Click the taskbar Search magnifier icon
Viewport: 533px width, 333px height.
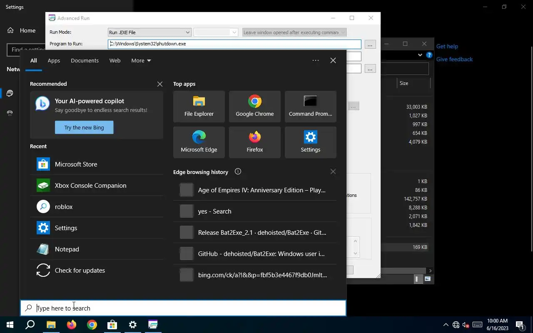click(x=30, y=325)
